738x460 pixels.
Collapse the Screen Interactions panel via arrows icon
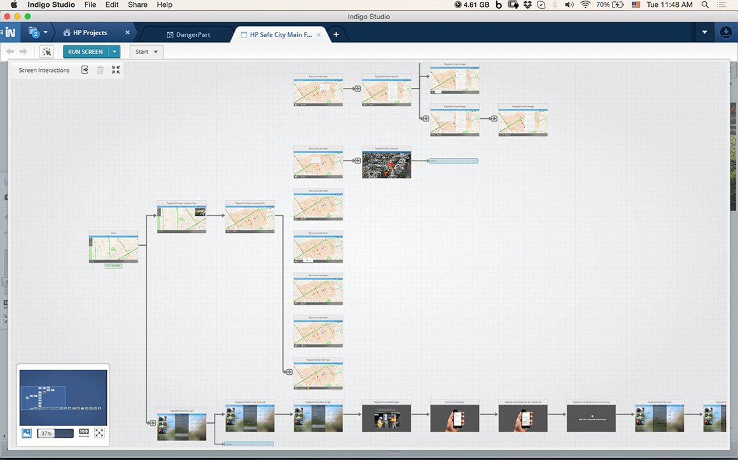click(x=115, y=69)
